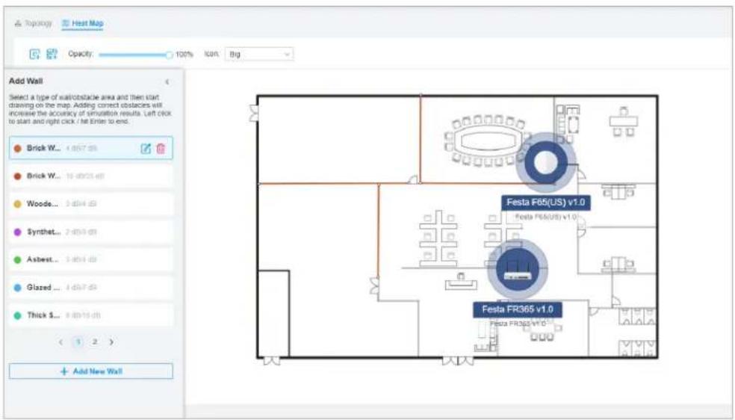The width and height of the screenshot is (735, 420).
Task: Click the Festa F65 access point icon
Action: click(545, 163)
